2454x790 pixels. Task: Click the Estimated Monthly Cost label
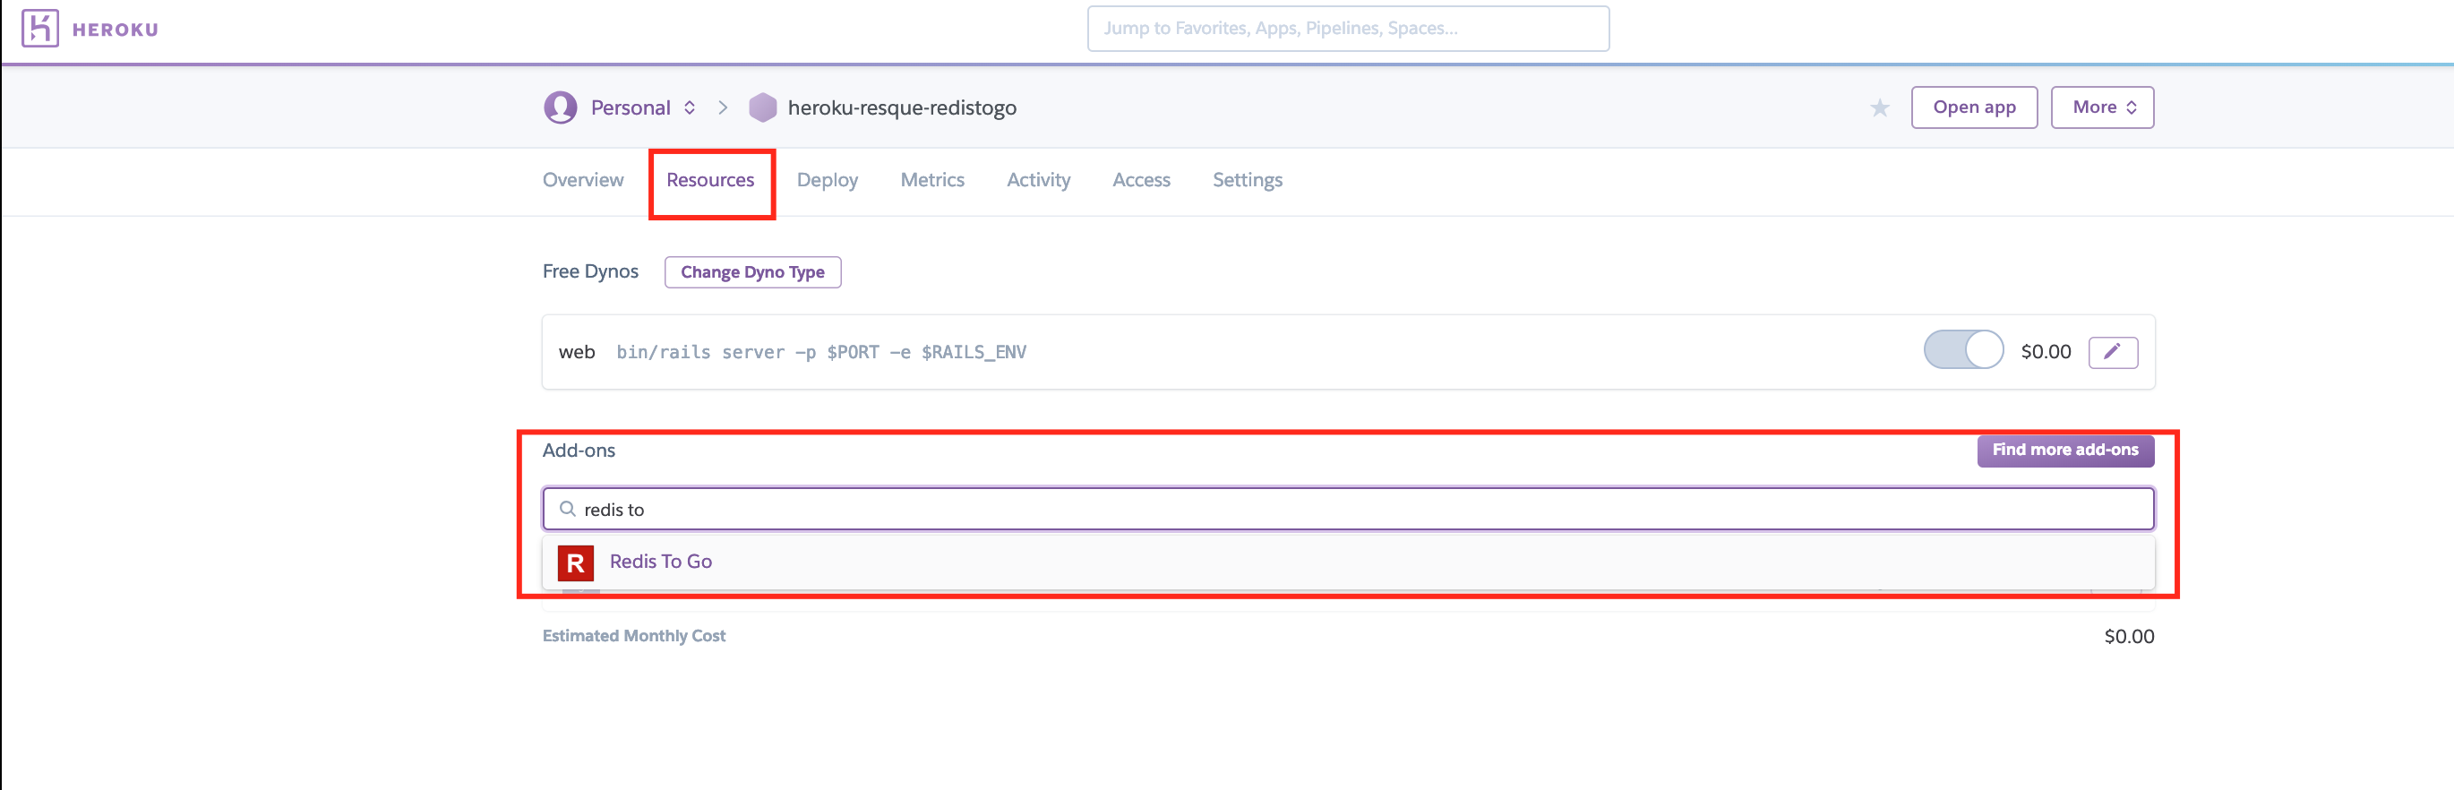[x=633, y=636]
